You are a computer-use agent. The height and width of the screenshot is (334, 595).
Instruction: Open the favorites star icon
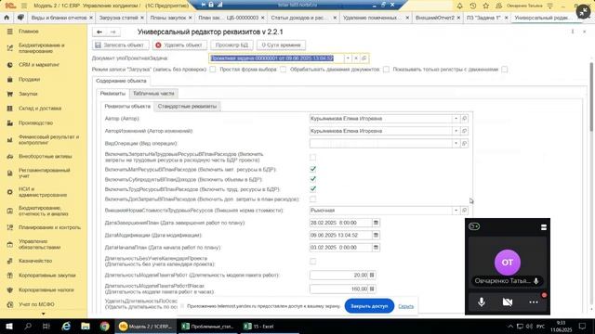pyautogui.click(x=485, y=6)
